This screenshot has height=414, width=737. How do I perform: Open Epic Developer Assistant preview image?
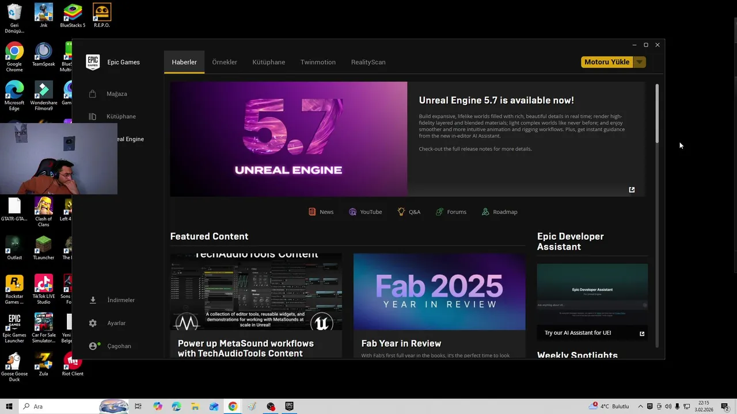[x=592, y=294]
